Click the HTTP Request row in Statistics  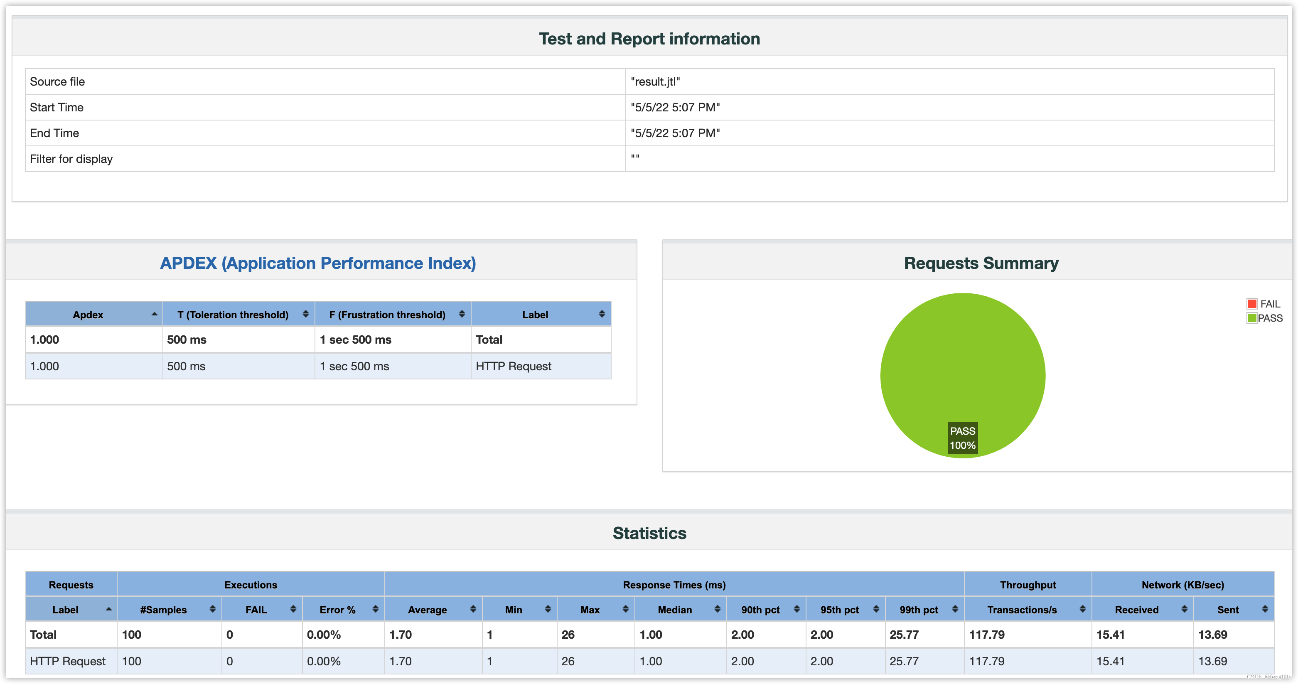(68, 661)
